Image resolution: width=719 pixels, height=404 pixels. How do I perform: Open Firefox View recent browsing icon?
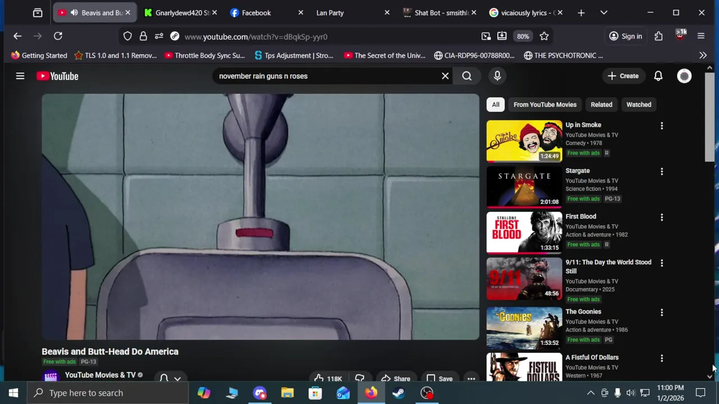38,12
